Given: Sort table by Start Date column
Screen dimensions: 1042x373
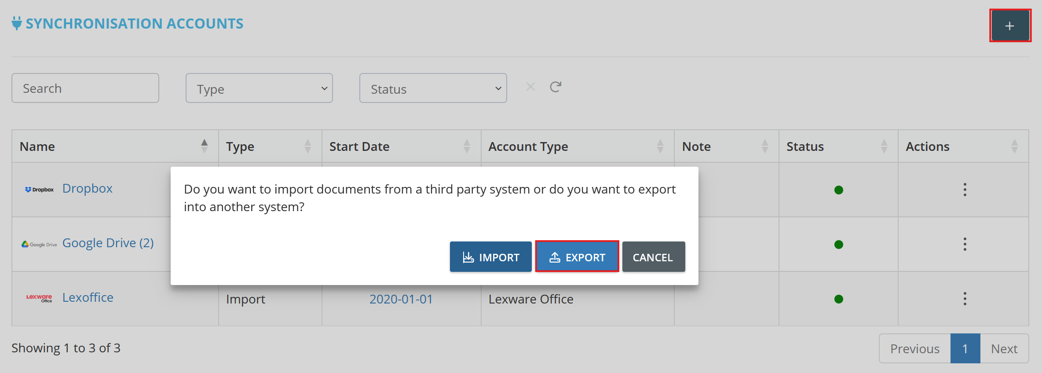Looking at the screenshot, I should [402, 146].
